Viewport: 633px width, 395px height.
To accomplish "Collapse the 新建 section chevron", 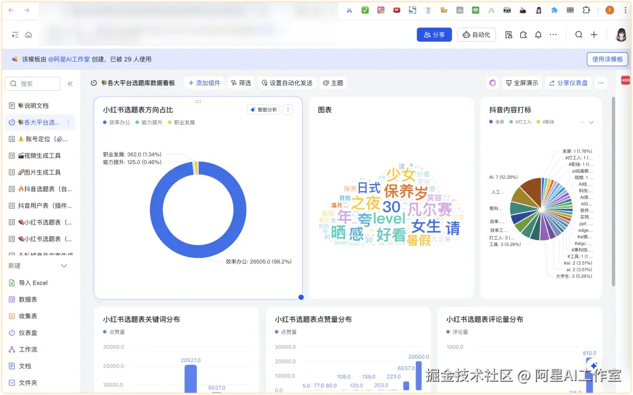I will click(64, 266).
